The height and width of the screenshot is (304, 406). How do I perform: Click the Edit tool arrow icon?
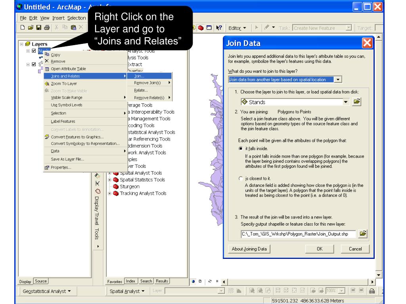257,27
